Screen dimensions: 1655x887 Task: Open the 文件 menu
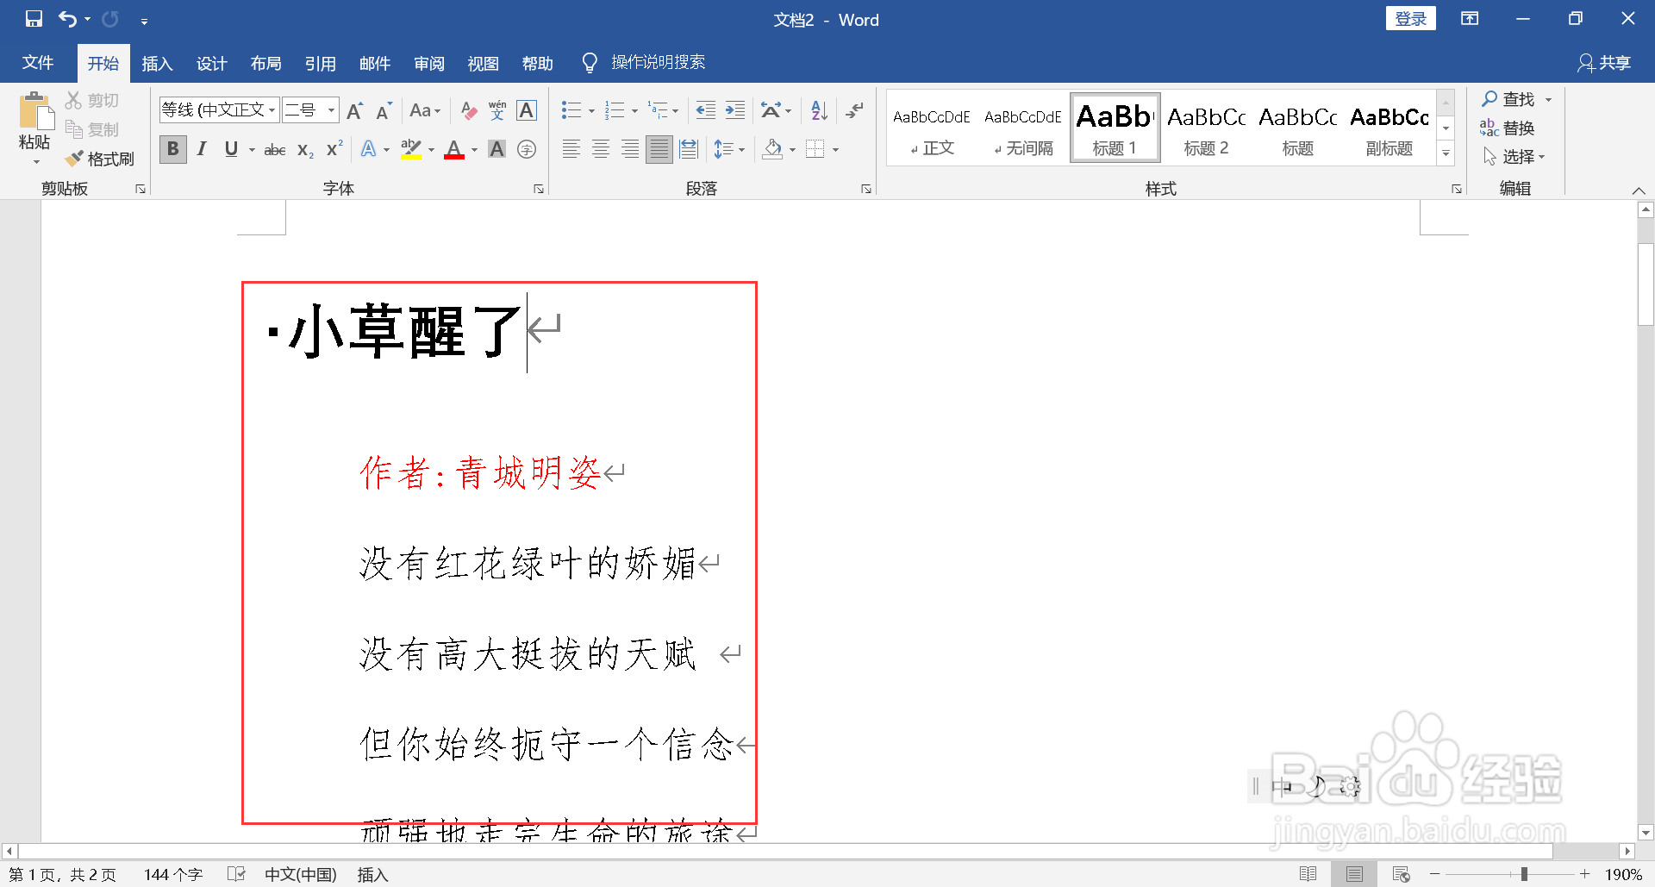pyautogui.click(x=38, y=63)
